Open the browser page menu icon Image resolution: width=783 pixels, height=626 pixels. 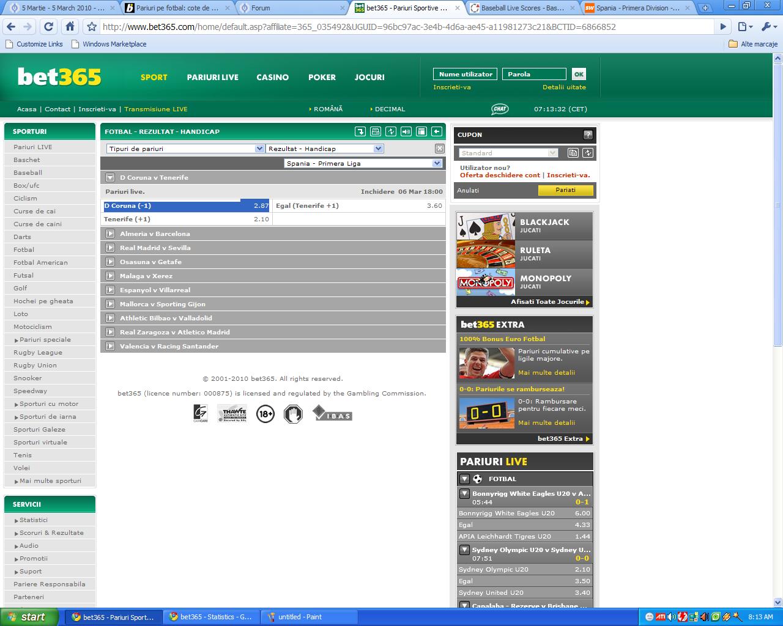(x=744, y=27)
